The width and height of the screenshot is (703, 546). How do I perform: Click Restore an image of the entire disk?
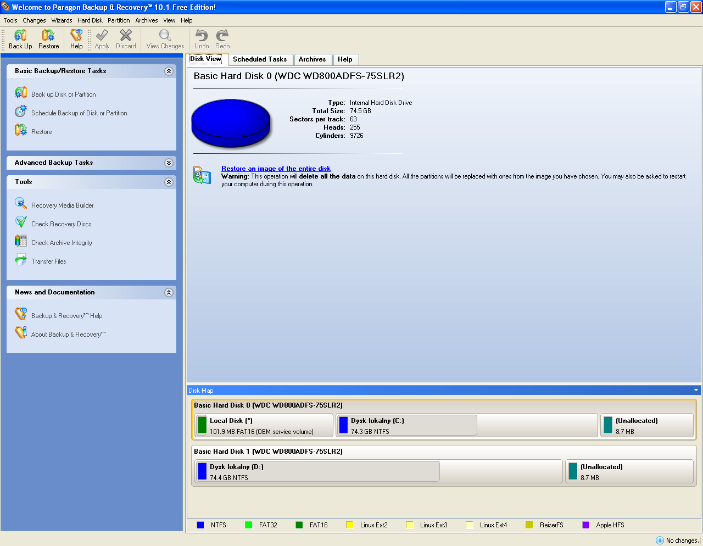[276, 169]
